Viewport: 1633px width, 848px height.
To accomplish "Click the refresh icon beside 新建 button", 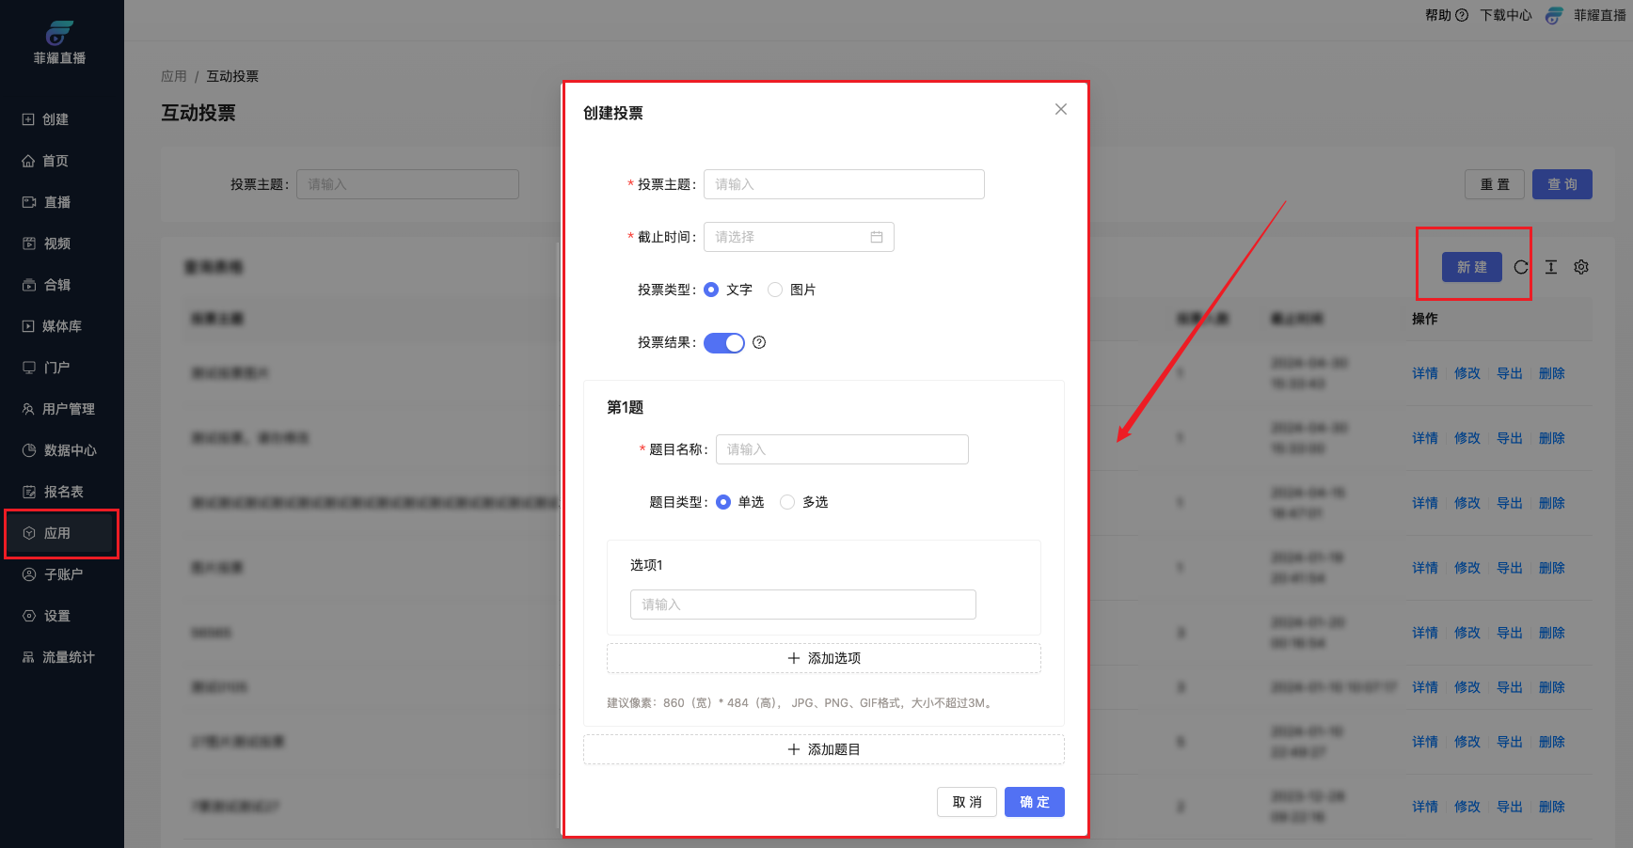I will [1520, 267].
